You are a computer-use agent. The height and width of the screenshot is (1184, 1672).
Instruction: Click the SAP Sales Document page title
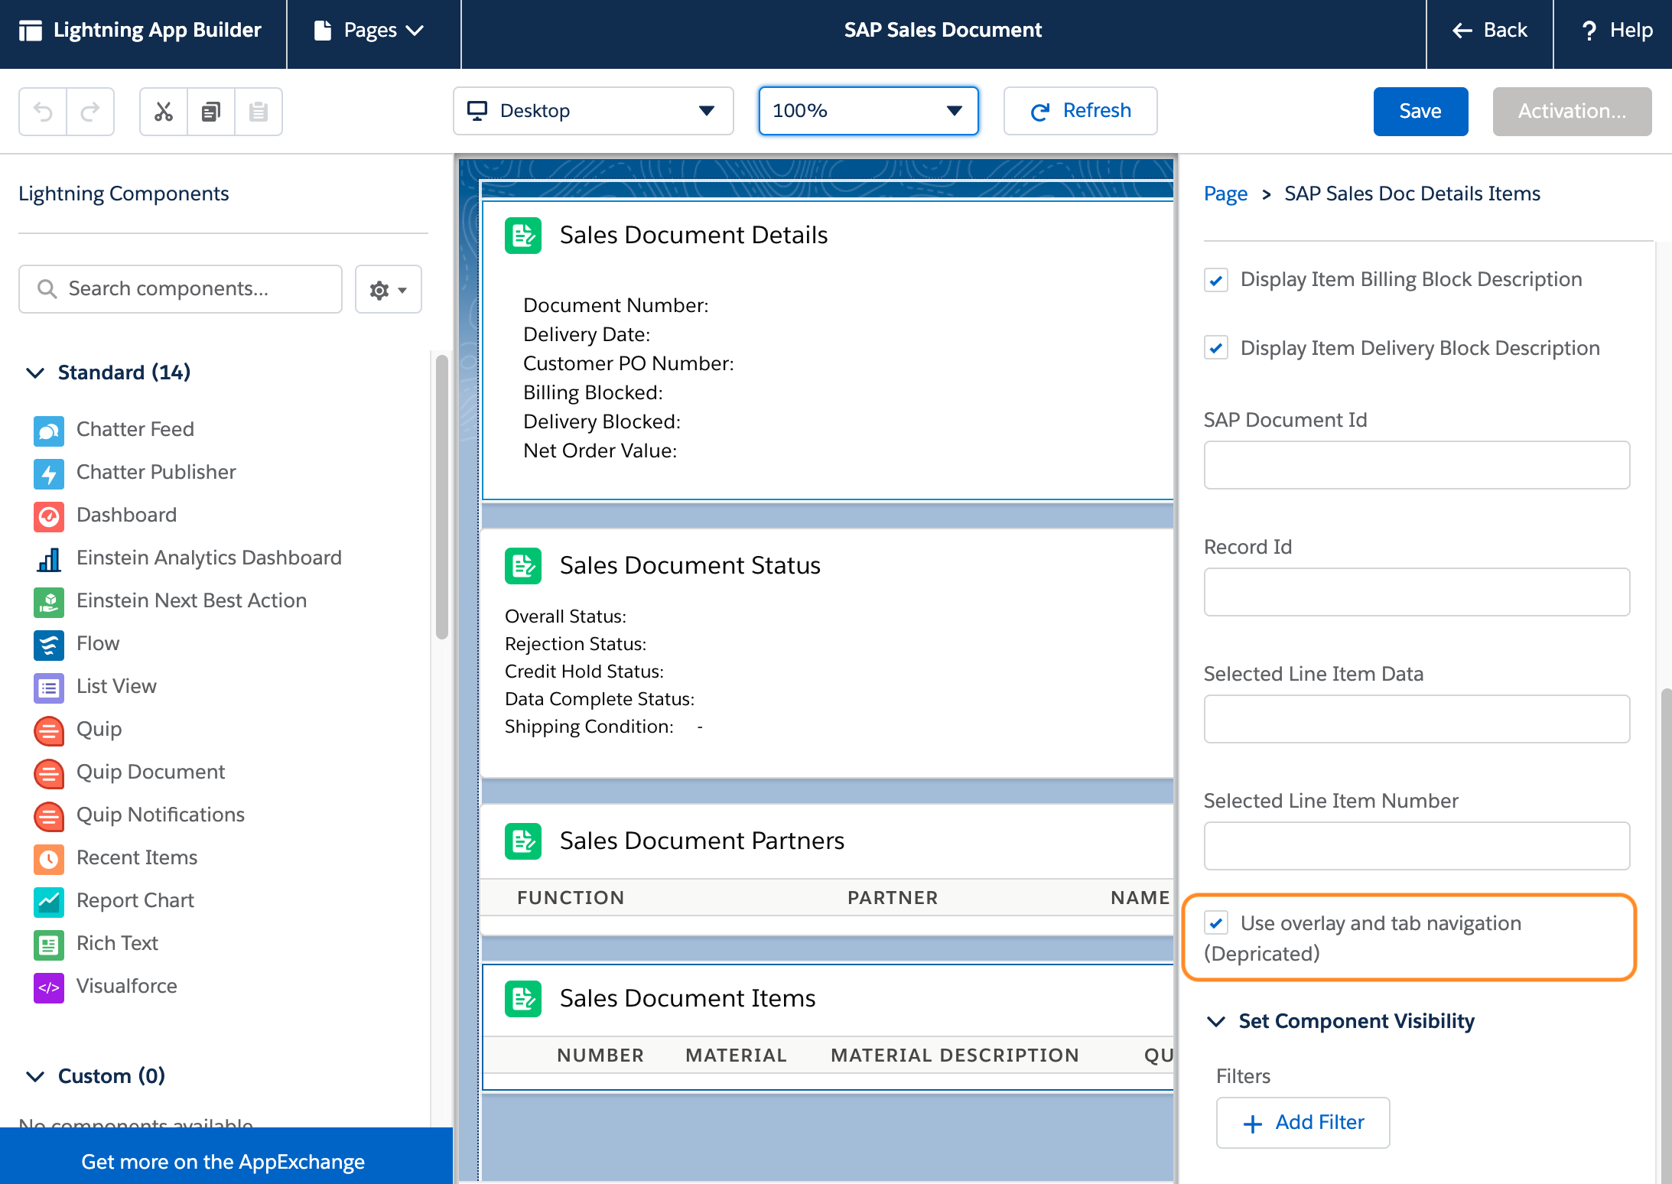coord(942,31)
